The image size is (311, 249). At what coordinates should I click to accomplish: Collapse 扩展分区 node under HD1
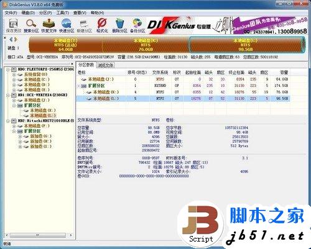(x=14, y=106)
